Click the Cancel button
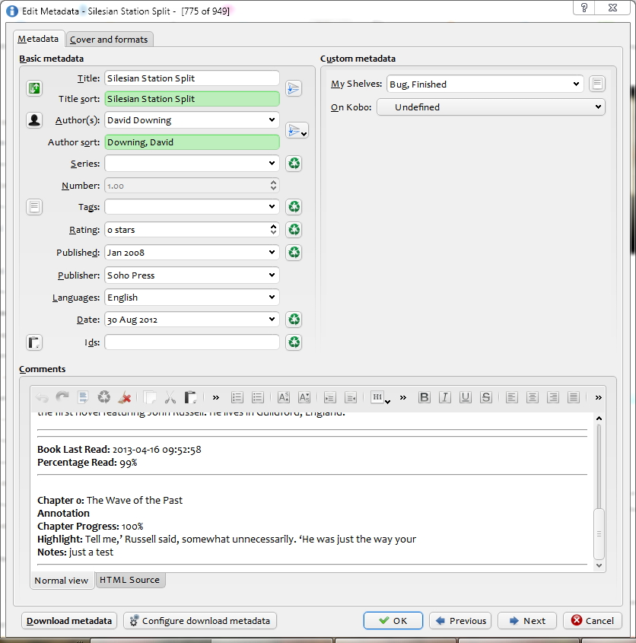 click(593, 621)
